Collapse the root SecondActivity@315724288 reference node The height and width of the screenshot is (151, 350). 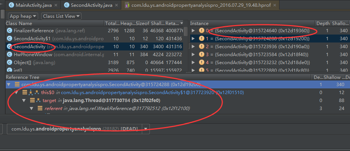point(9,84)
